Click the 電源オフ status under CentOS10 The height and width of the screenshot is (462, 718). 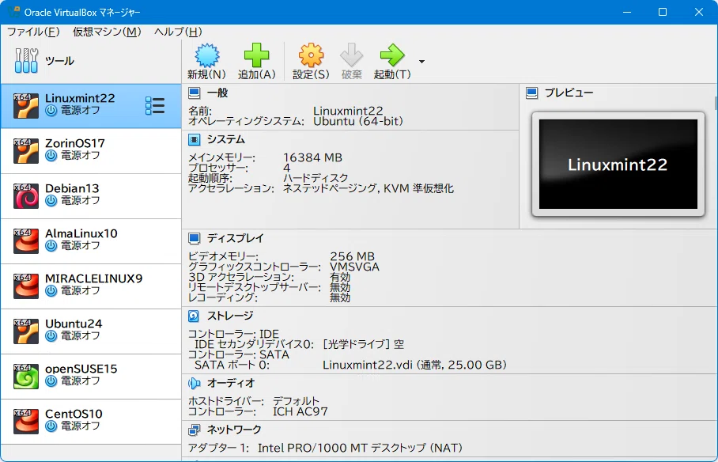pyautogui.click(x=80, y=426)
